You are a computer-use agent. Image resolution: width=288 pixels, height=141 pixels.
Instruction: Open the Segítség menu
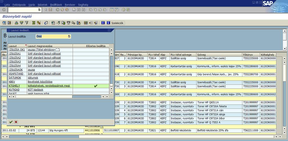click(83, 5)
